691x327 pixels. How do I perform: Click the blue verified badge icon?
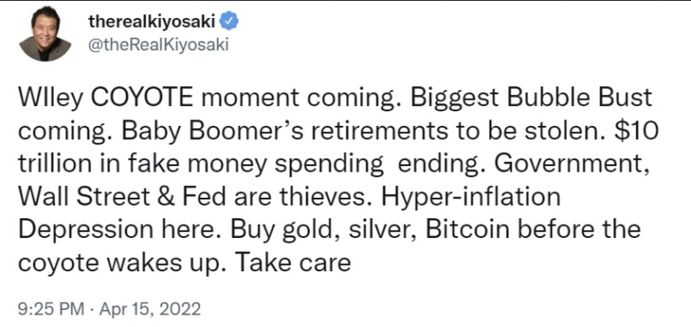pyautogui.click(x=229, y=22)
